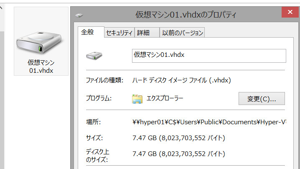Click the properties dialog title bar text
Screen dimensions: 300x169
pyautogui.click(x=186, y=15)
